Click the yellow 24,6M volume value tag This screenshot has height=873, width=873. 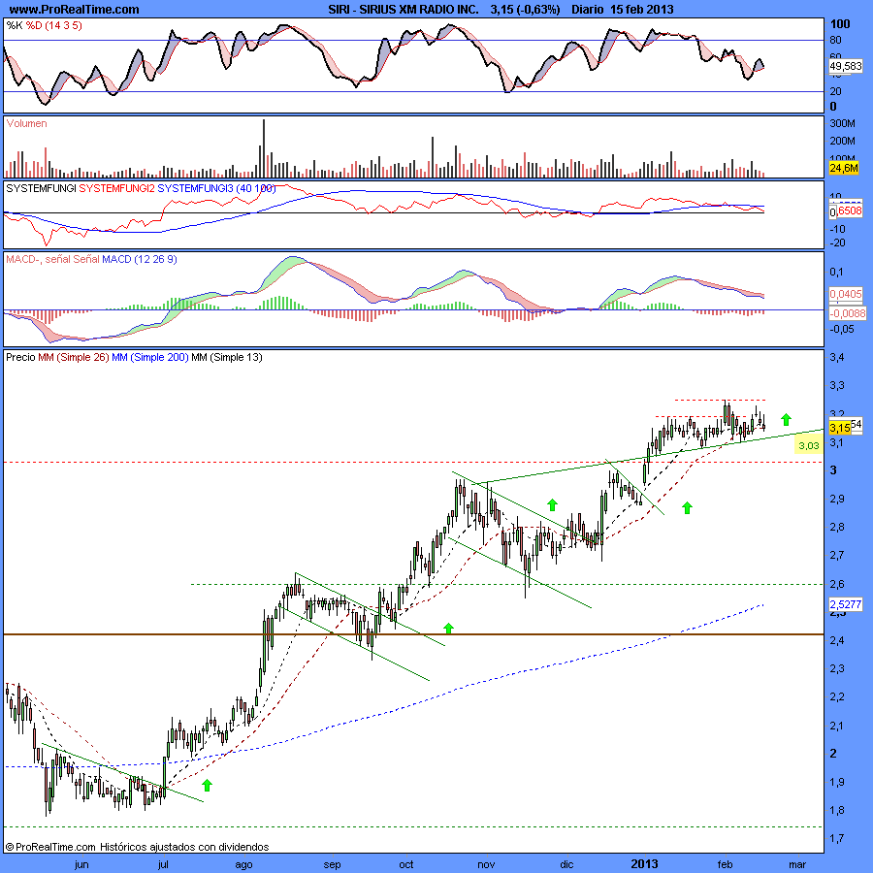tap(844, 168)
